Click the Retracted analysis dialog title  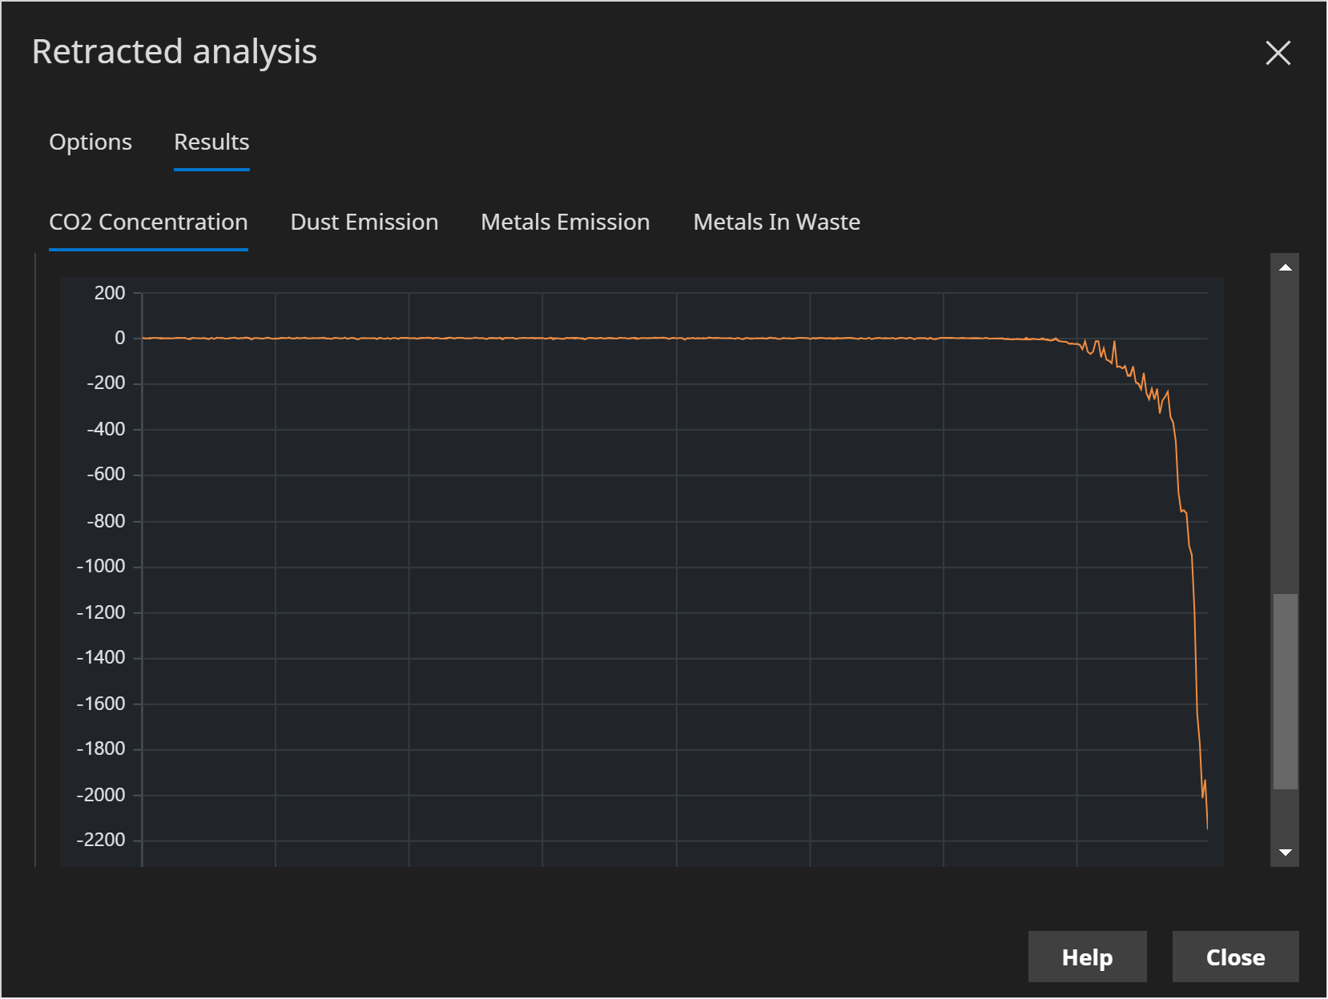[175, 52]
